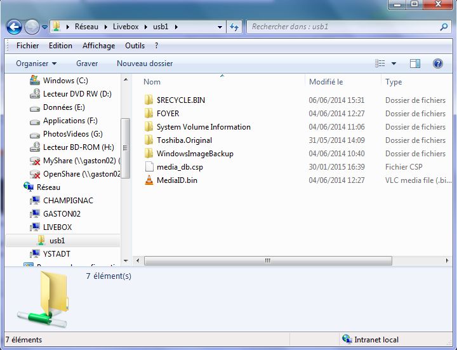The height and width of the screenshot is (350, 457).
Task: Select the MediaID.bin VLC cone icon
Action: point(149,180)
